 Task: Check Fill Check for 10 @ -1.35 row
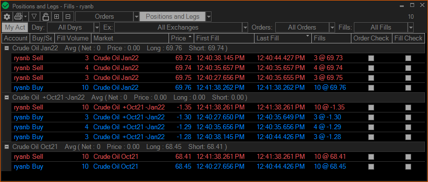[x=408, y=108]
